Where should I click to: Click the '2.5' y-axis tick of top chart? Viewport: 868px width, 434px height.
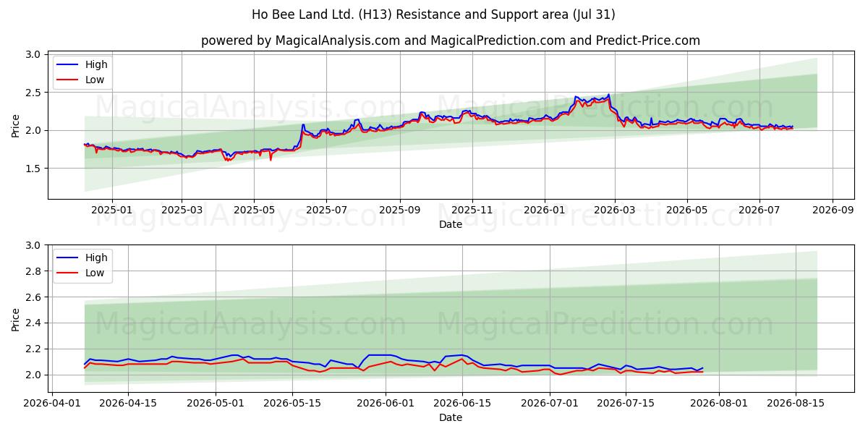point(33,93)
